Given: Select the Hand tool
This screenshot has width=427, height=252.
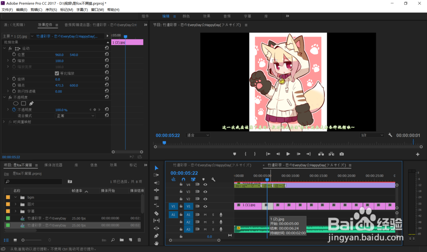Looking at the screenshot, I should [x=156, y=243].
